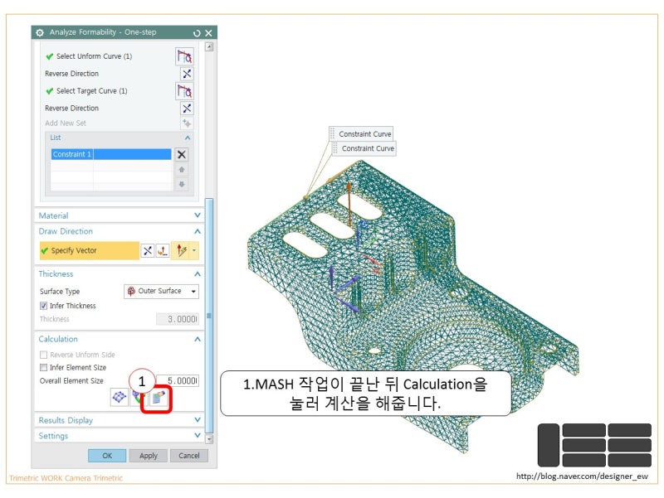Click the Select Target Curve (1) label
The width and height of the screenshot is (664, 498).
(92, 91)
